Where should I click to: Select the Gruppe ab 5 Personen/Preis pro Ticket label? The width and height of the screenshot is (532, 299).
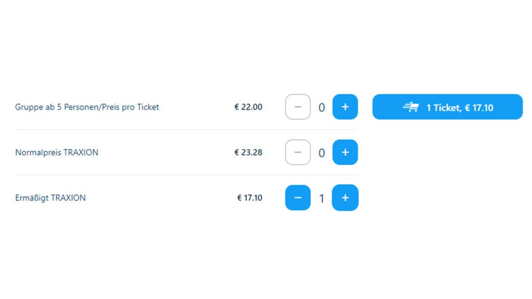tap(87, 107)
